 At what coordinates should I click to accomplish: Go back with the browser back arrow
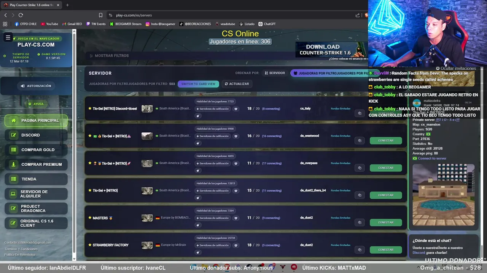5,15
